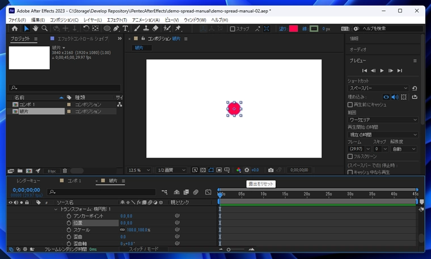This screenshot has width=431, height=259.
Task: Select the Clone Stamp tool
Action: [x=146, y=28]
